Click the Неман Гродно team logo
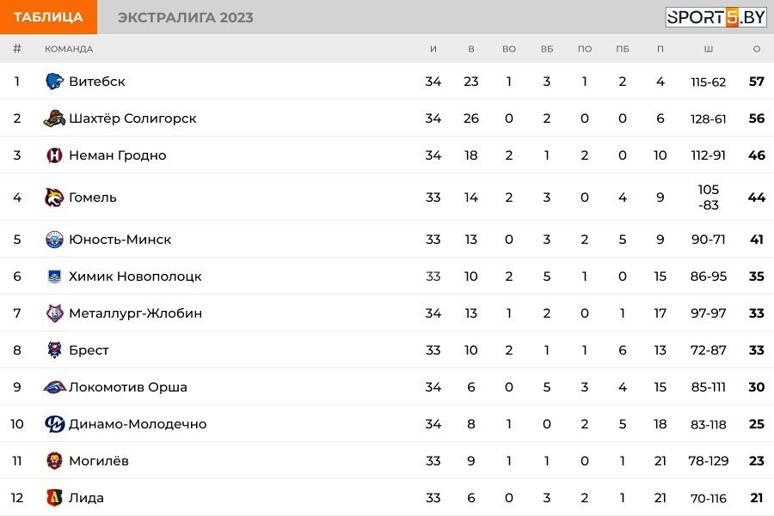Screen dimensions: 774x516 pos(54,155)
